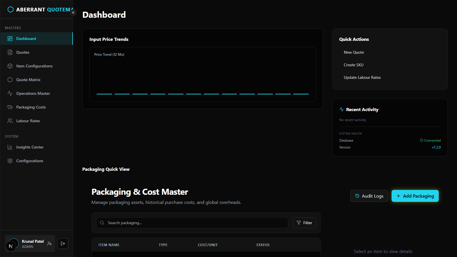Click the Add Packaging button
This screenshot has width=457, height=257.
click(415, 196)
